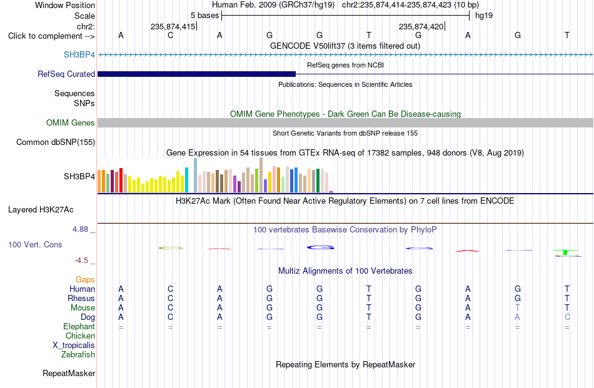Click the SNPs label under Sequences
This screenshot has height=388, width=594.
tap(84, 103)
